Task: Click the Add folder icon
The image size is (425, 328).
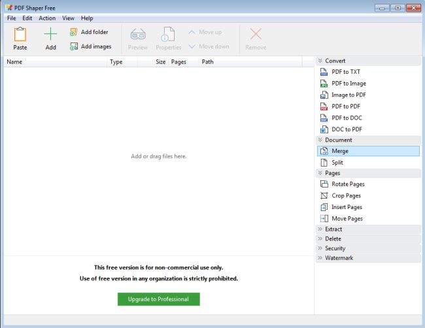Action: 74,32
